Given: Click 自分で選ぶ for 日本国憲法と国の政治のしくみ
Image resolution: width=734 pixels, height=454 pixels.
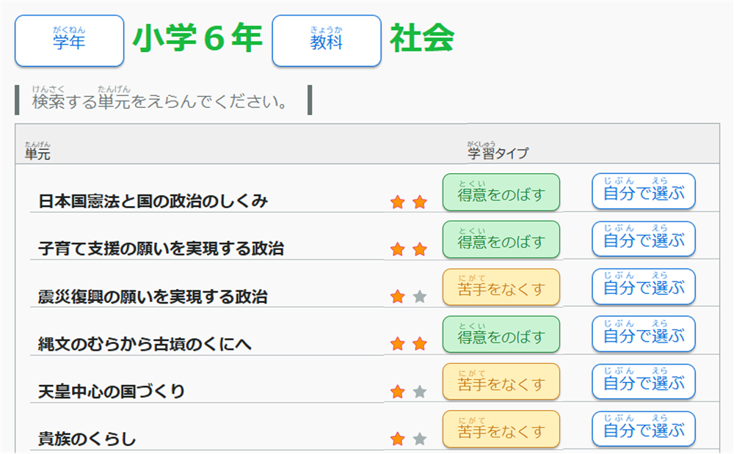Looking at the screenshot, I should tap(644, 192).
